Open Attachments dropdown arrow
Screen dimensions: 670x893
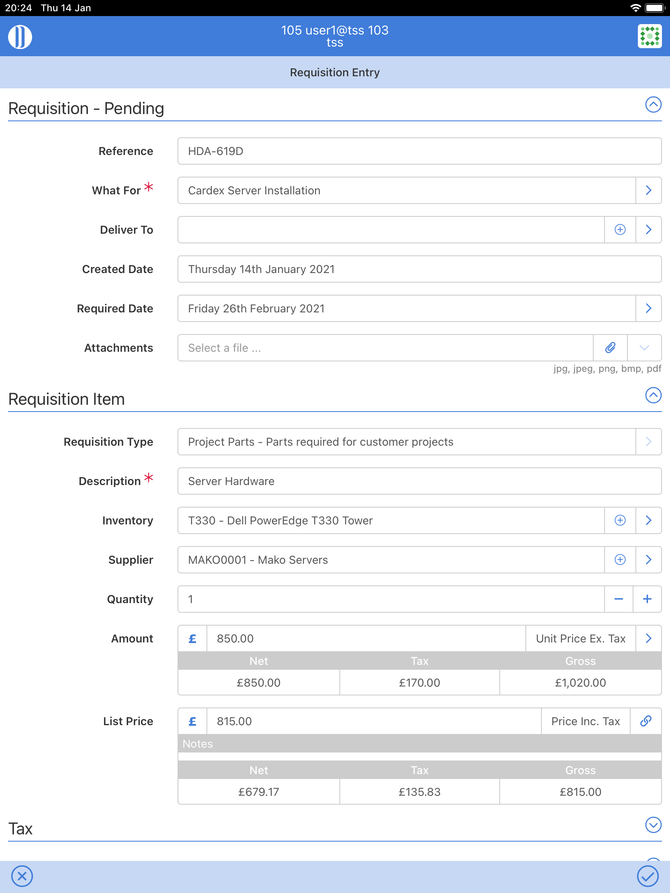[x=644, y=348]
